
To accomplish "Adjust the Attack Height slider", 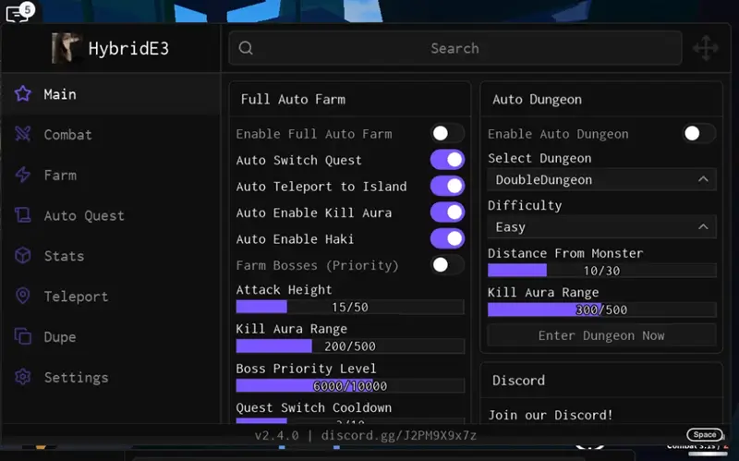I will 350,307.
